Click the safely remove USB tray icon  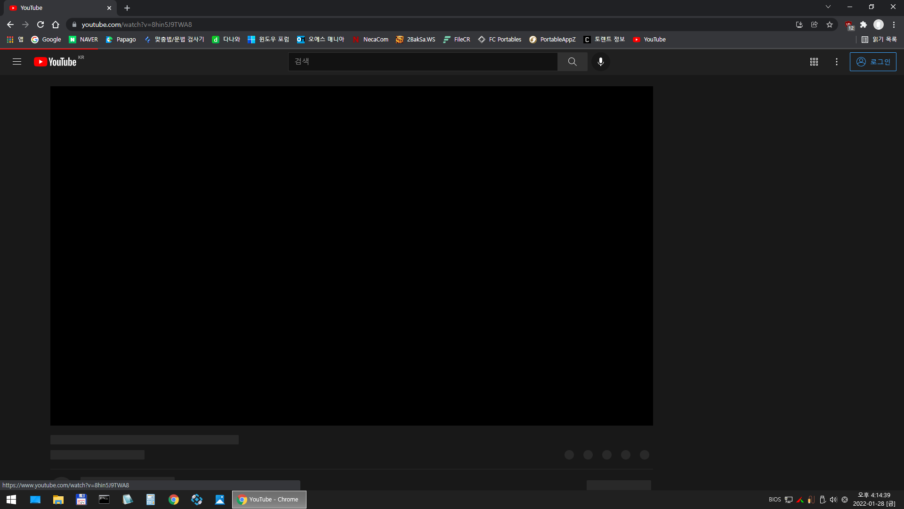click(822, 500)
